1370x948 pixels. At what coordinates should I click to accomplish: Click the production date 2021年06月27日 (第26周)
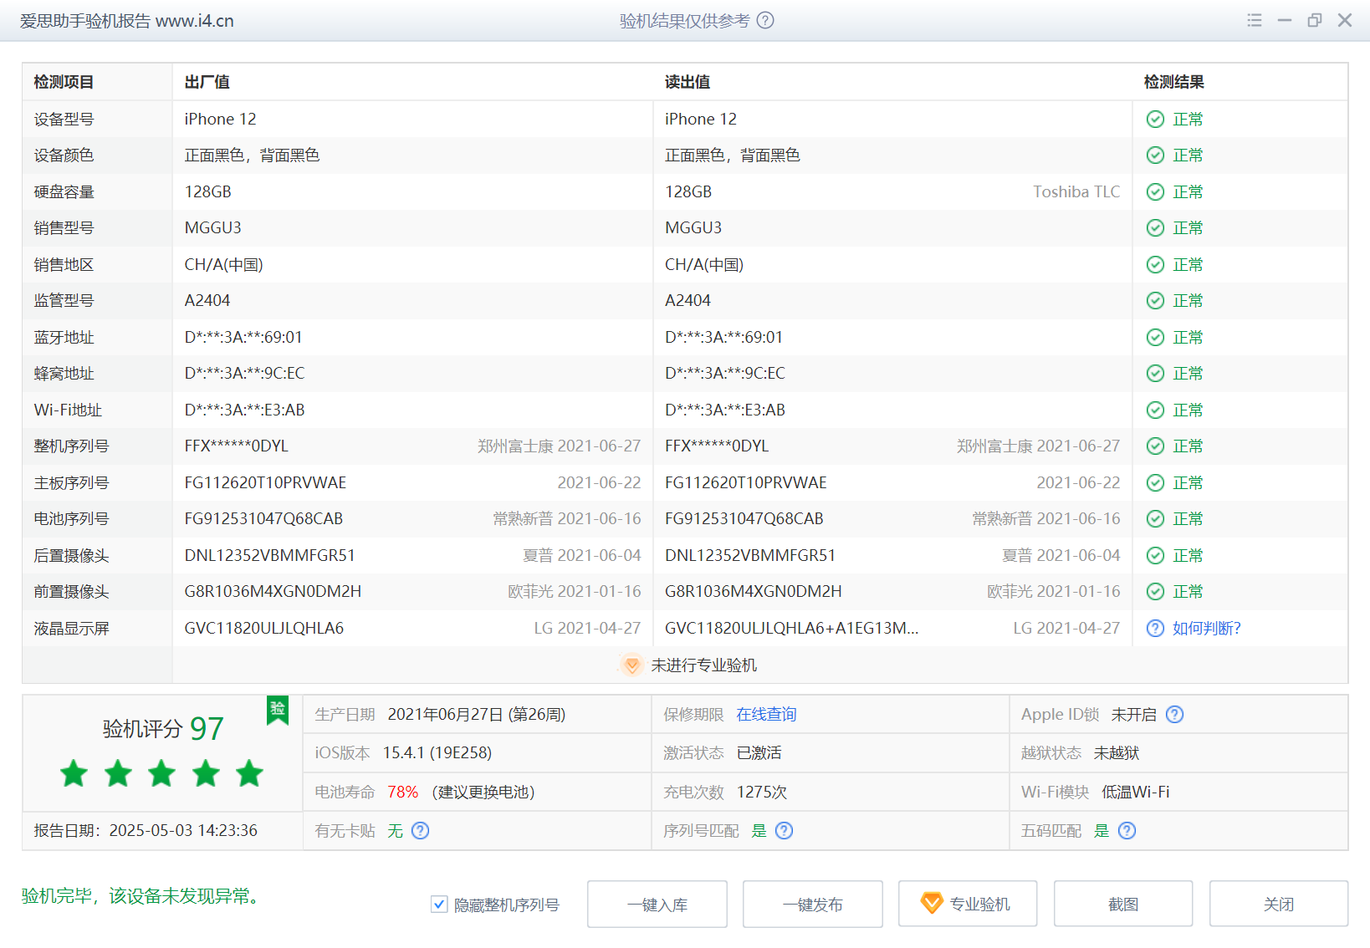coord(477,715)
